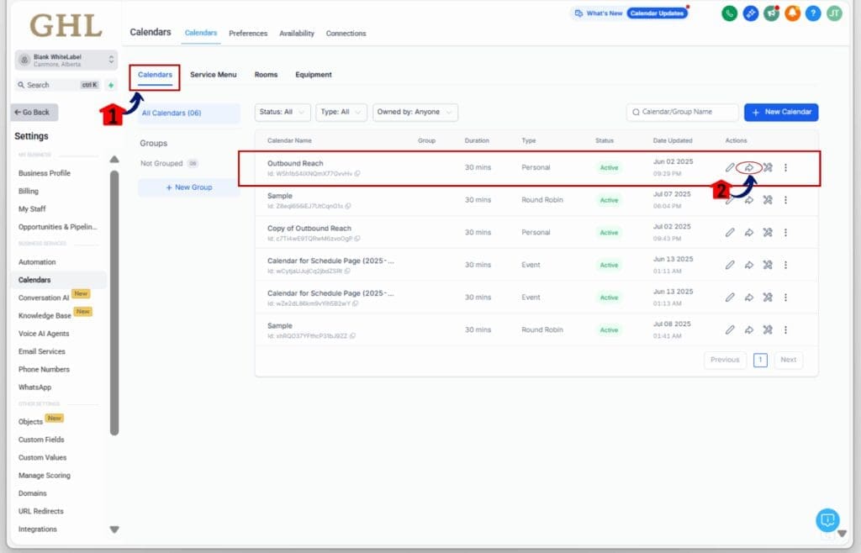The height and width of the screenshot is (553, 861).
Task: Select the Calendars sub-tab
Action: [155, 75]
